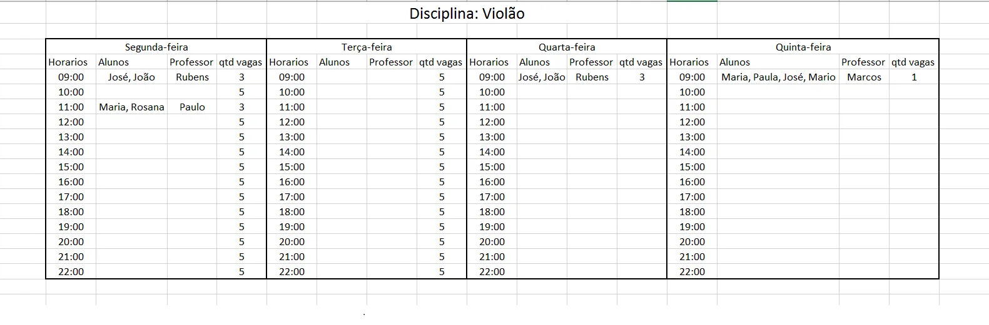Select the 'Maria, Rosana' students cell
The image size is (989, 325).
point(131,107)
